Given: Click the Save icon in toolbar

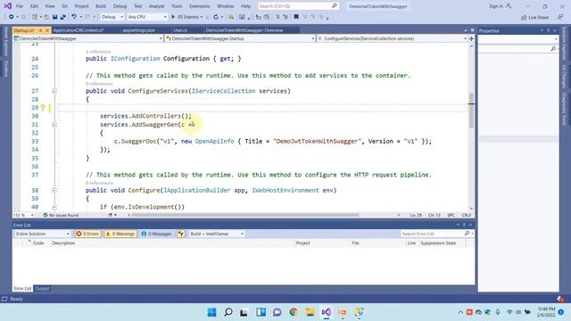Looking at the screenshot, I should pyautogui.click(x=55, y=17).
